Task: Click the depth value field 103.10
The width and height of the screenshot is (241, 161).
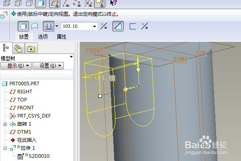Action: (77, 26)
